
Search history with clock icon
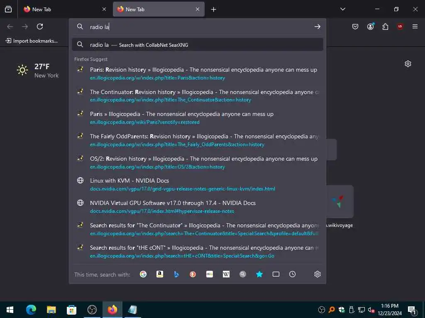pyautogui.click(x=293, y=274)
